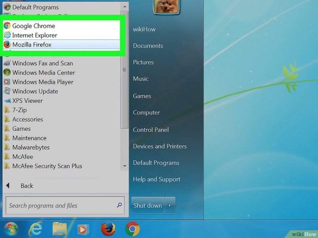Click the Mozilla Firefox icon in program list
The width and height of the screenshot is (318, 238).
7,44
